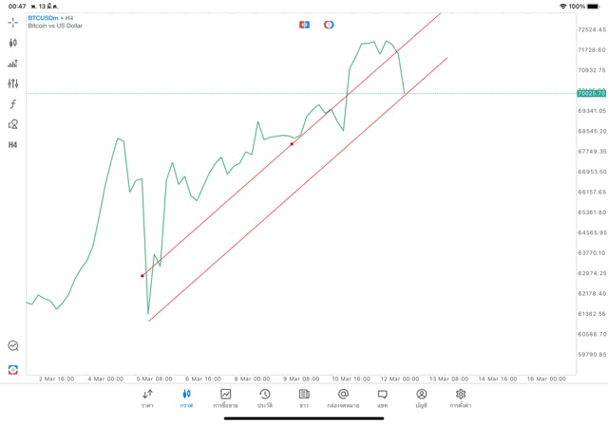Select the red anchor point on upper trendline

[292, 144]
